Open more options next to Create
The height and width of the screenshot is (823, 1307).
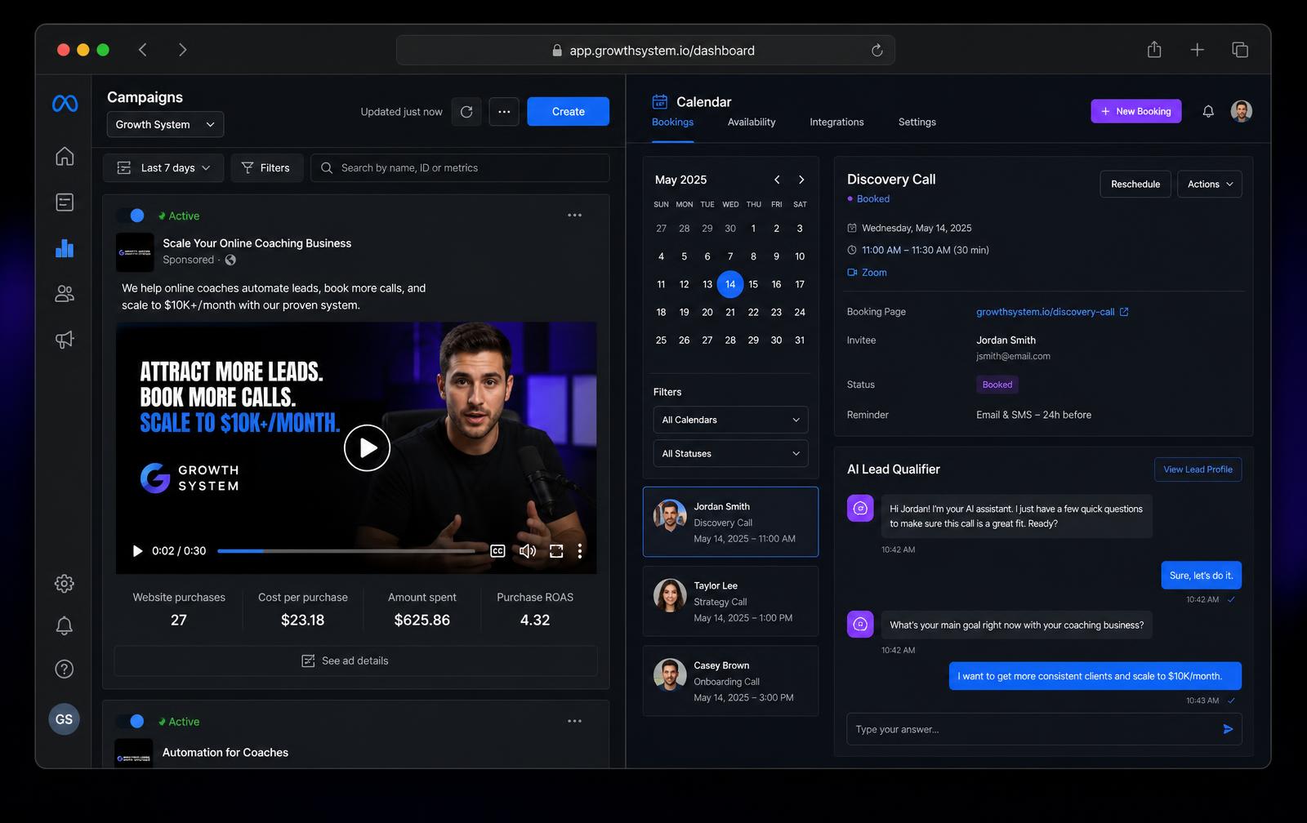point(504,112)
